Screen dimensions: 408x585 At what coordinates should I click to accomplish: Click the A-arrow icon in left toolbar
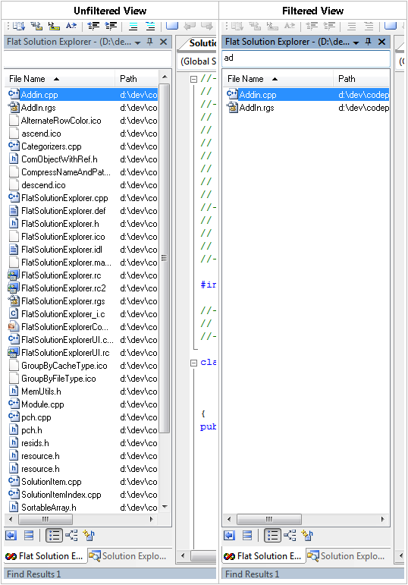(71, 26)
